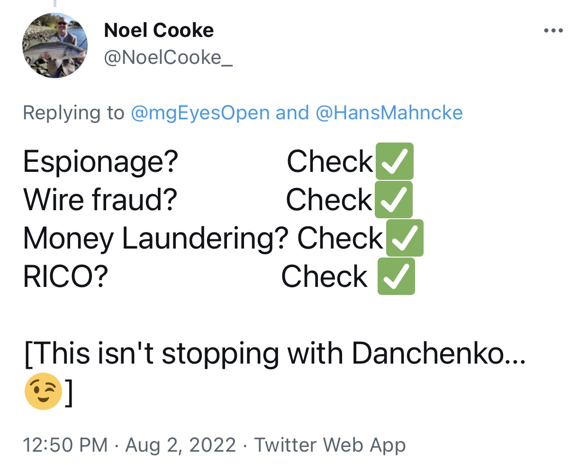Open Noel Cooke's profile picture

pyautogui.click(x=55, y=45)
